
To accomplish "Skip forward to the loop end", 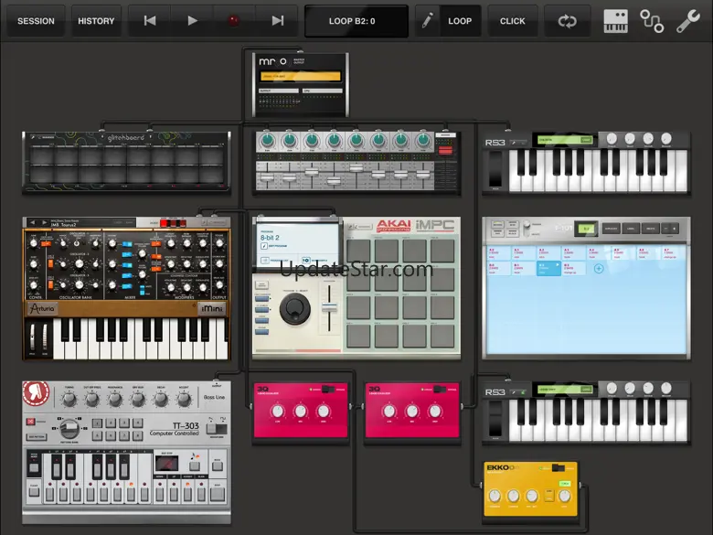I will (x=277, y=21).
